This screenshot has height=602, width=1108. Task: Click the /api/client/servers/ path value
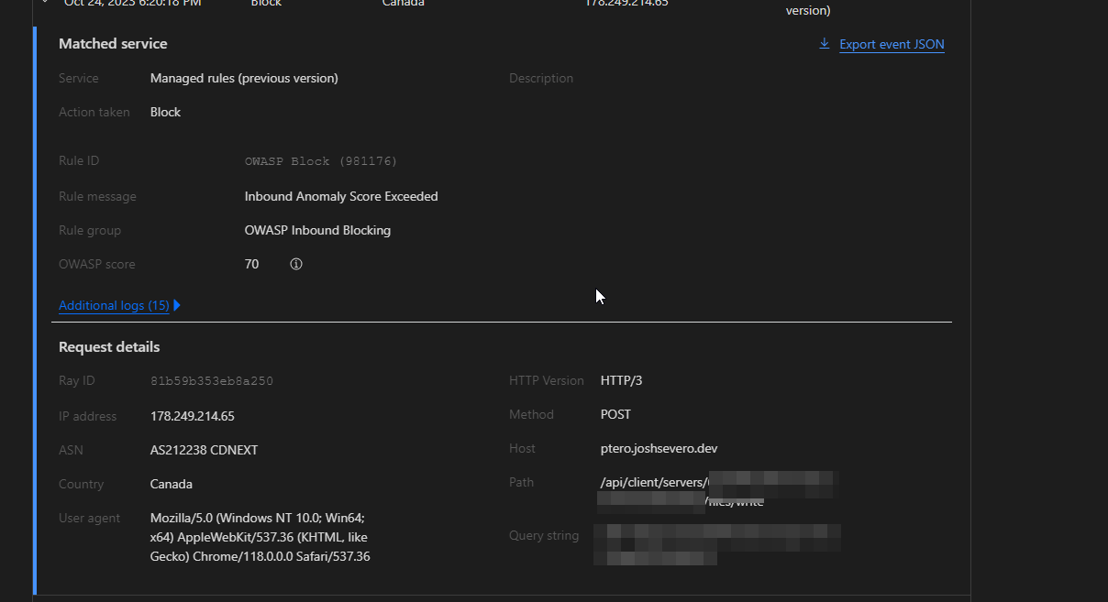[653, 482]
